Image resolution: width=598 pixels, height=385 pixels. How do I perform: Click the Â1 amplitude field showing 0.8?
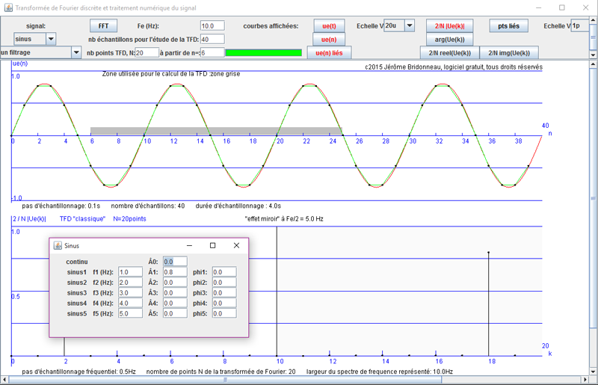pos(175,272)
